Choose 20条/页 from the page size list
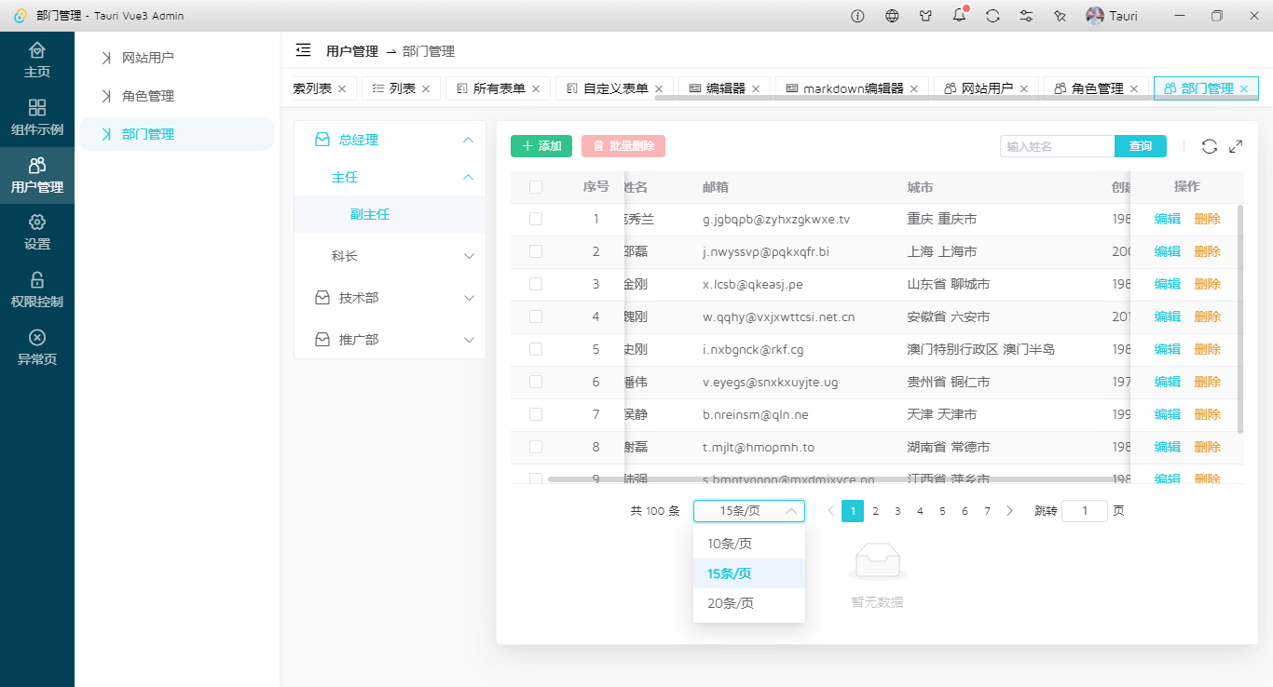 tap(731, 603)
